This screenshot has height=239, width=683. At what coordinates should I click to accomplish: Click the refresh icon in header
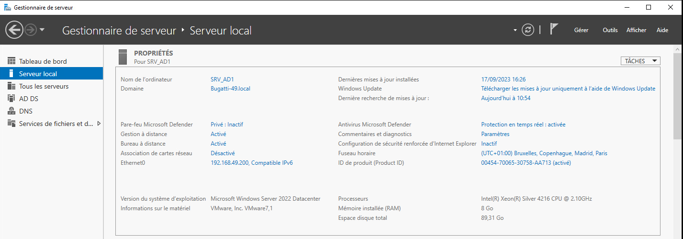[528, 30]
